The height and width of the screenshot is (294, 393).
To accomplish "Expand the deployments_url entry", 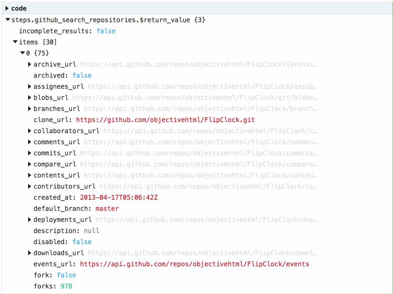I will click(30, 219).
